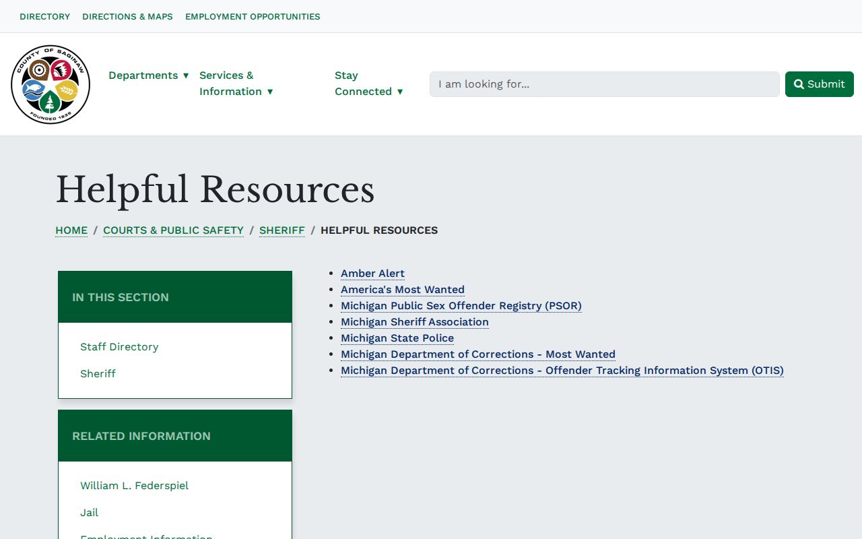Select Sheriff in the In This Section panel

pos(98,374)
